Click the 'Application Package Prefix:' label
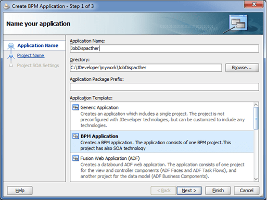This screenshot has height=201, width=267. (x=97, y=79)
